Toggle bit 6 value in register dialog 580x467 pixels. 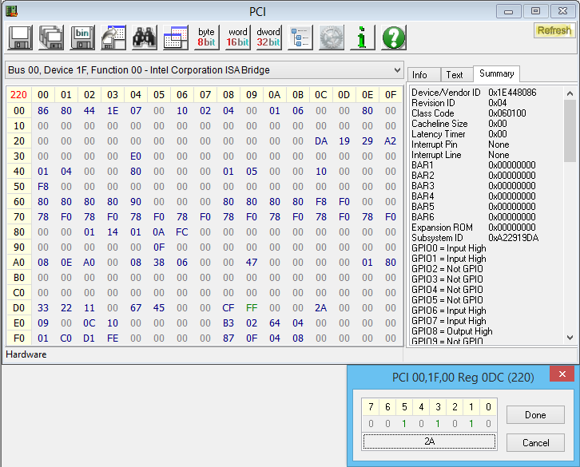(387, 423)
